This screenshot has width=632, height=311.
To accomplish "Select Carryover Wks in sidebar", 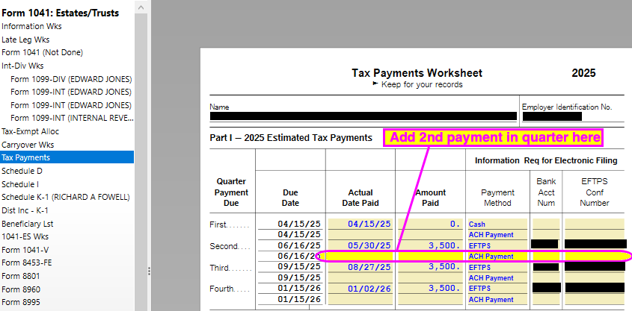I will tap(28, 145).
